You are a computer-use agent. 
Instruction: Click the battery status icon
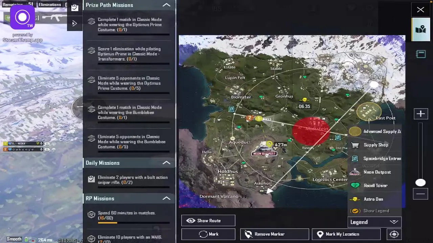tap(26, 239)
